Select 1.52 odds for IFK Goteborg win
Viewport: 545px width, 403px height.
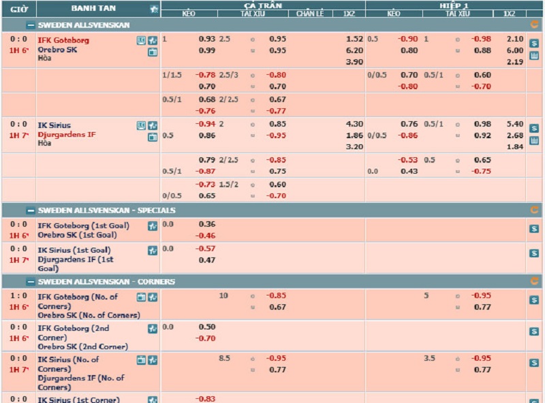(x=354, y=39)
